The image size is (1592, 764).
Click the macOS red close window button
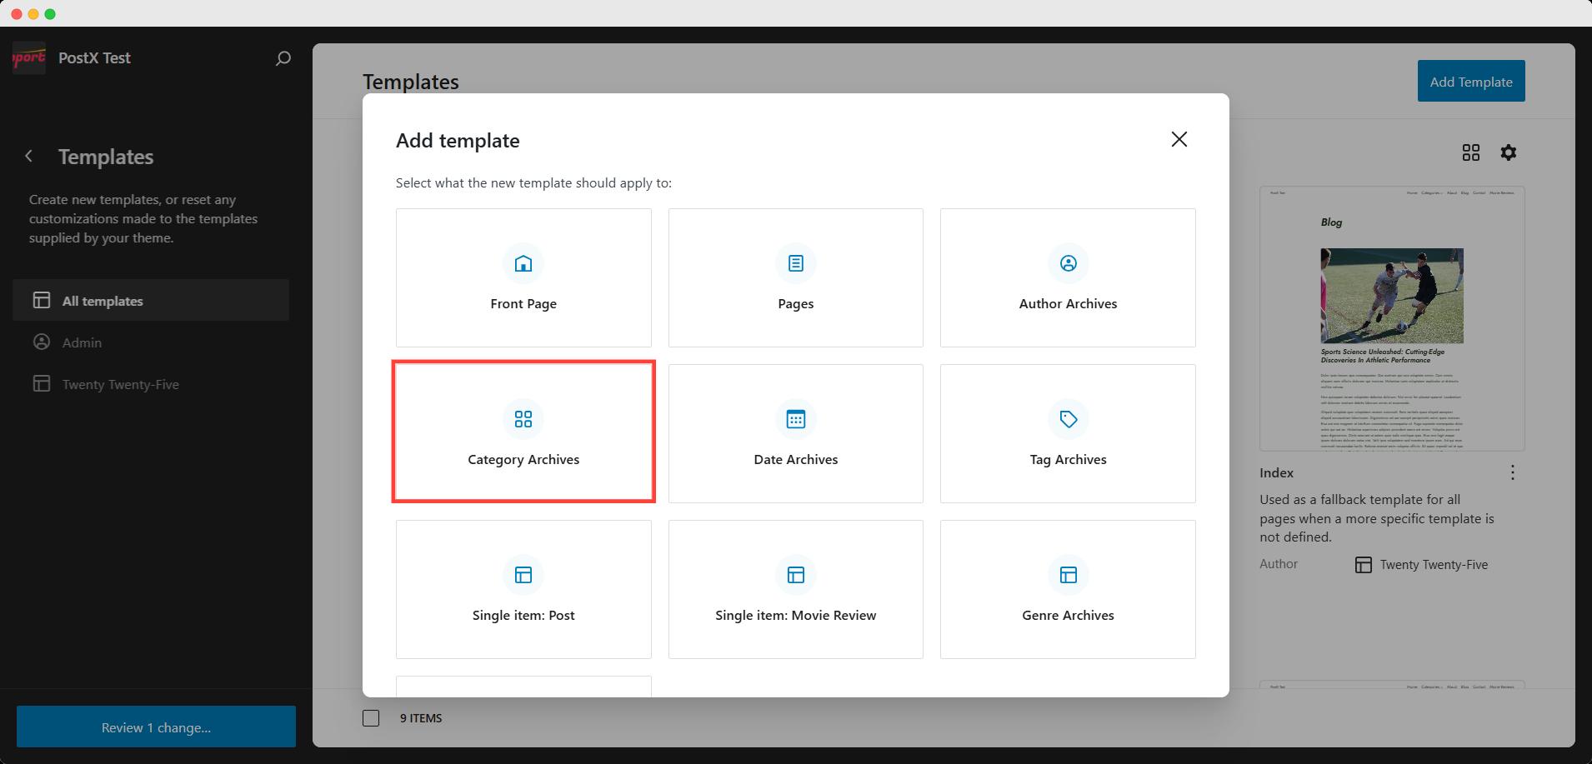point(17,14)
